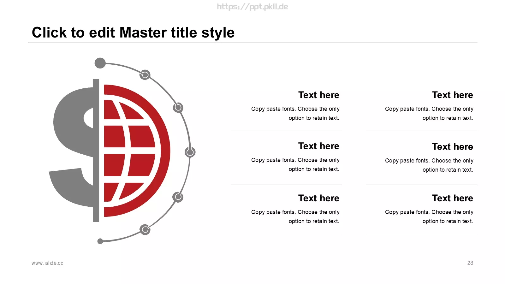Click the top-left 'Copy paste fonts' paragraph
The width and height of the screenshot is (505, 284).
[x=295, y=113]
